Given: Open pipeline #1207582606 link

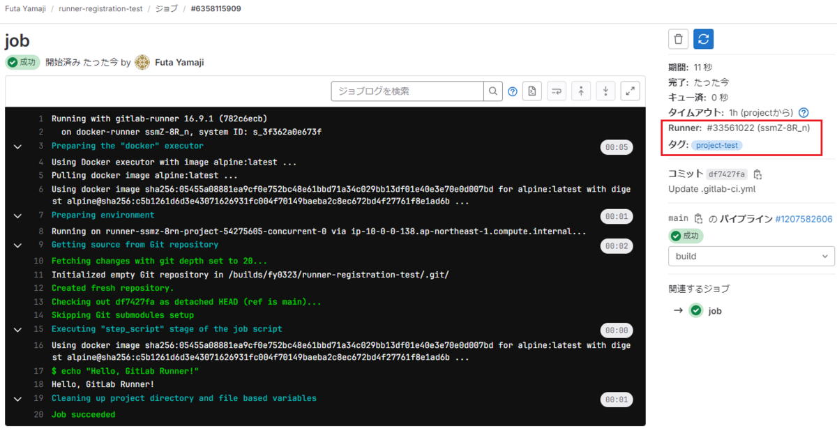Looking at the screenshot, I should (x=804, y=219).
